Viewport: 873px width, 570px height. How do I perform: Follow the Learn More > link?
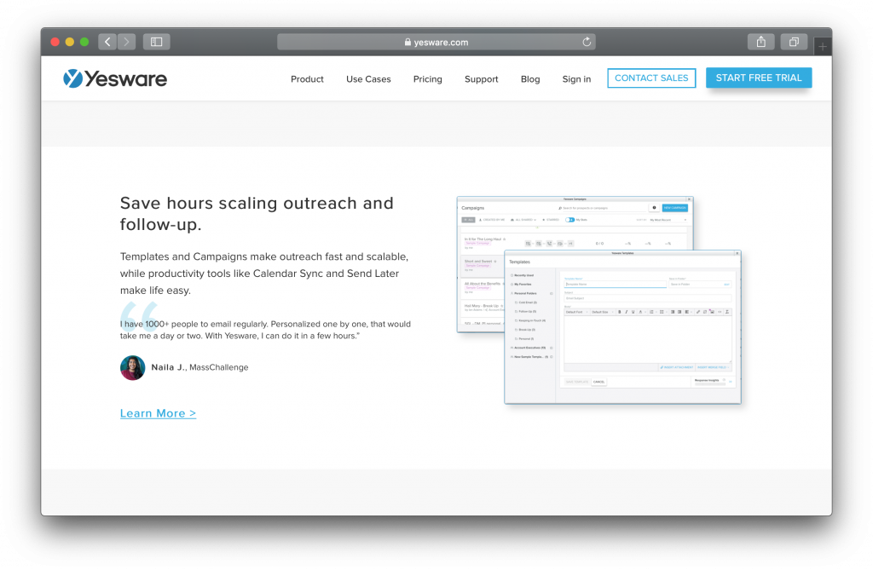click(158, 413)
